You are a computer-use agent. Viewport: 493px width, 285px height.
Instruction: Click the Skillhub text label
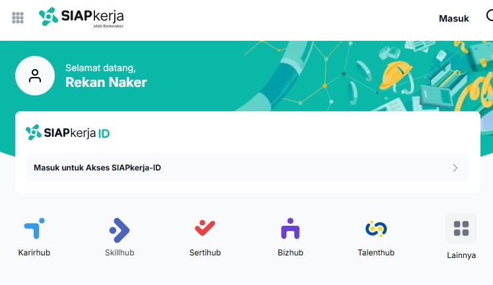119,253
